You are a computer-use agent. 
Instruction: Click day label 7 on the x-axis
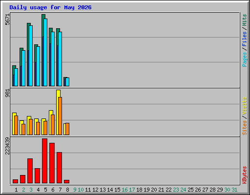tap(60, 190)
